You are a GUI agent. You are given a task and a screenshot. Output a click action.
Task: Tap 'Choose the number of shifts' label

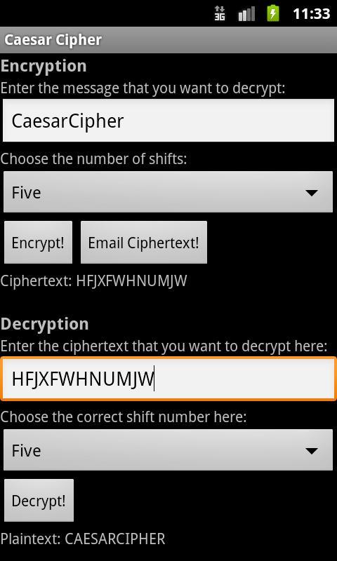tap(93, 158)
